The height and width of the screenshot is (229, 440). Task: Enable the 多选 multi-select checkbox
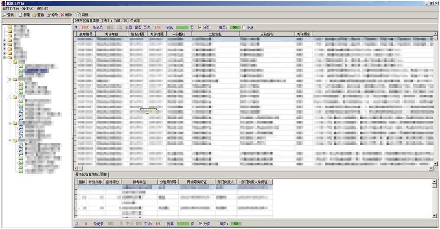[x=243, y=28]
